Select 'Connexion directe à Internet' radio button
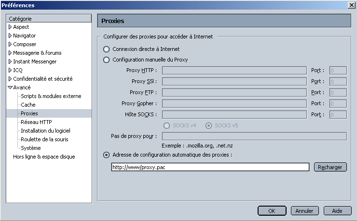This screenshot has width=357, height=221. tap(106, 49)
